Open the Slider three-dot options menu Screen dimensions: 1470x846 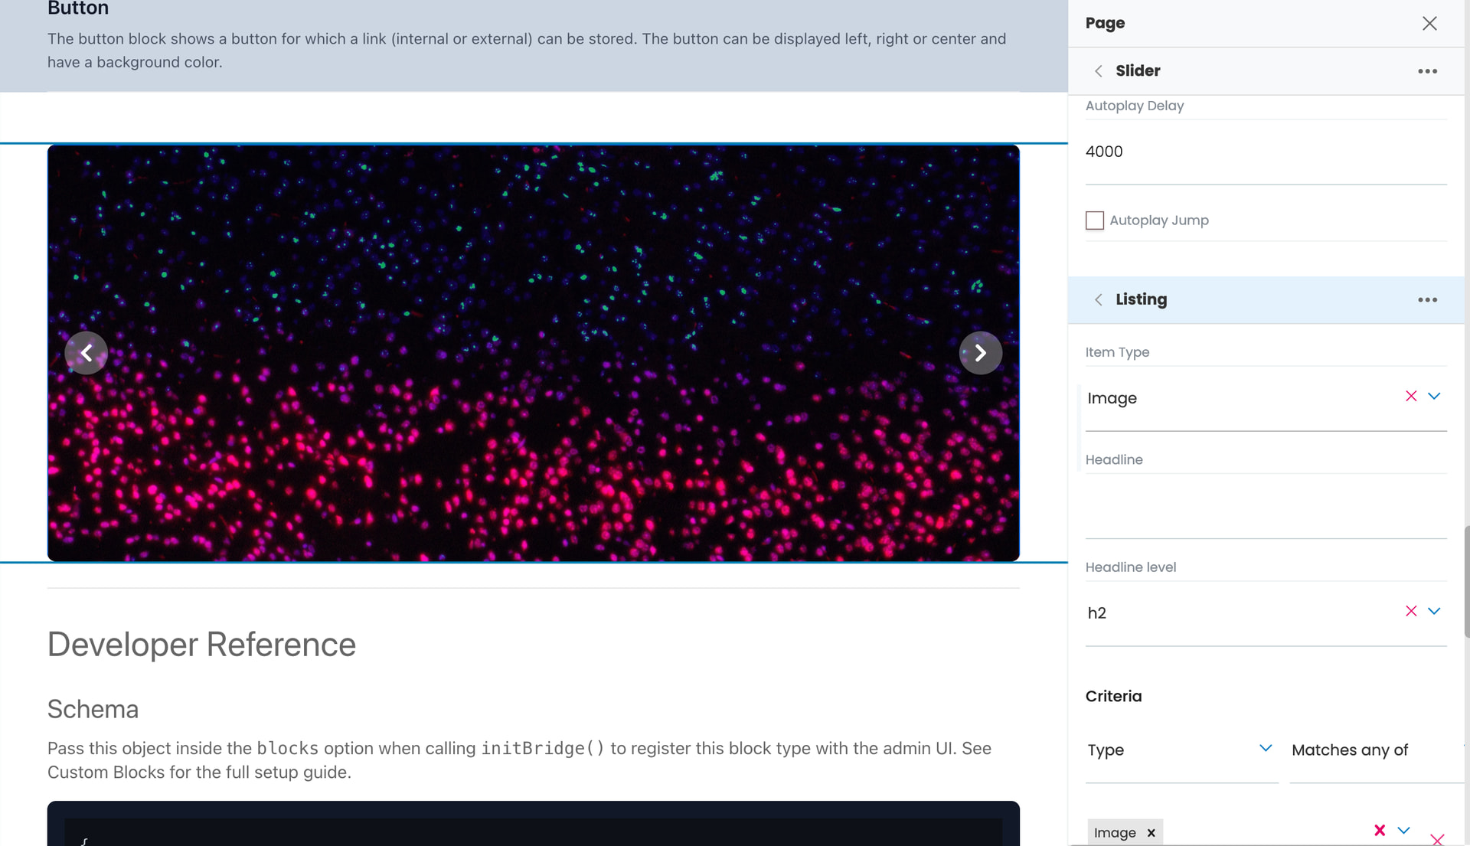click(x=1427, y=71)
